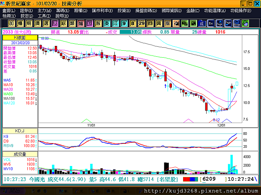Click the green key toolbar icon
The width and height of the screenshot is (261, 195).
pyautogui.click(x=245, y=23)
